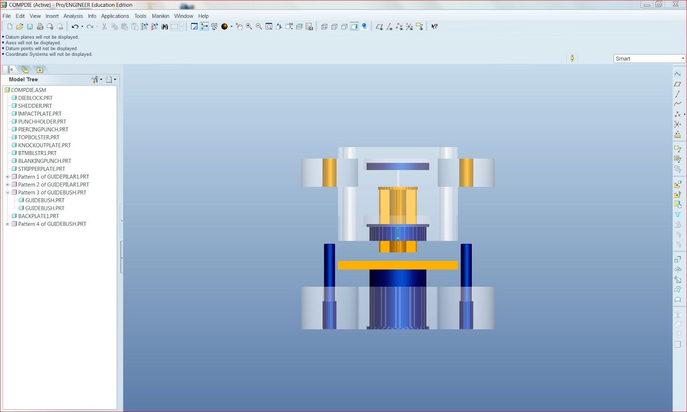Toggle datum plane display on
Screen dimensions: 687x412
(x=379, y=27)
